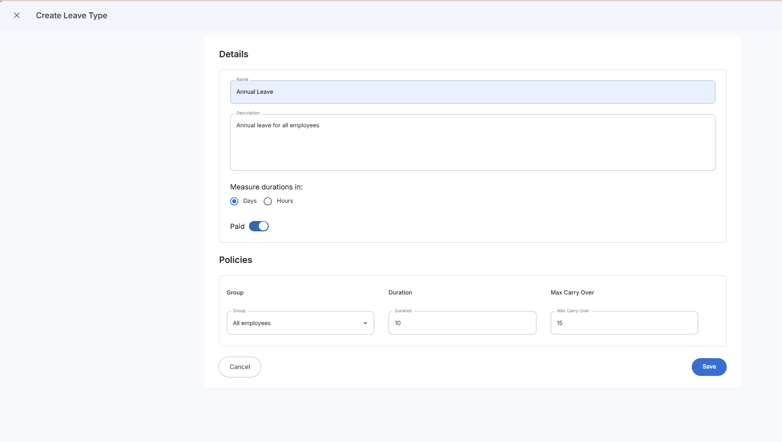782x442 pixels.
Task: Click the Max Carry Over column header
Action: click(x=572, y=293)
